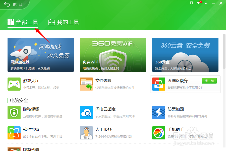Minimize the 360 window

pyautogui.click(x=213, y=3)
